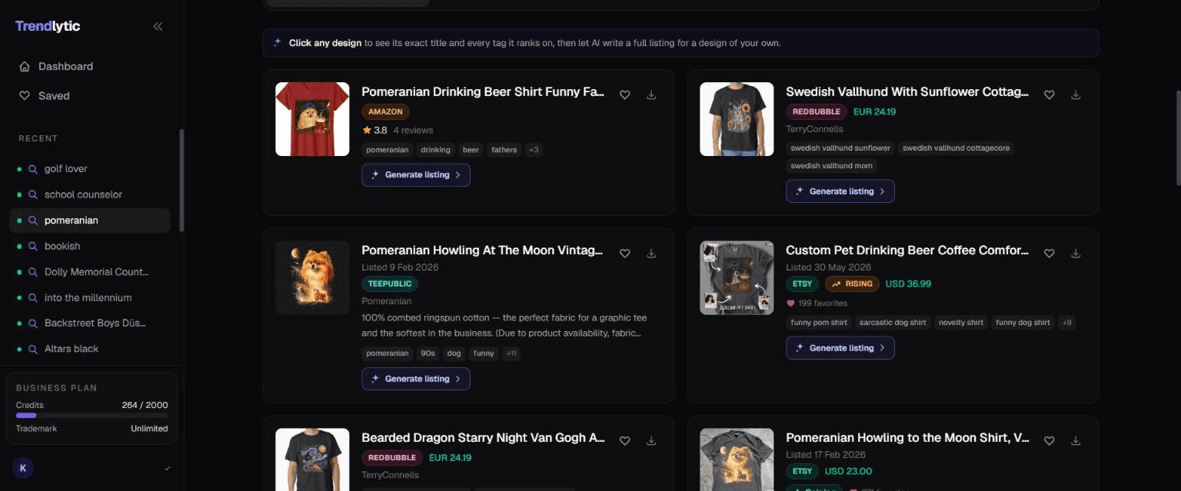Generate listing for Custom Pet Drinking Beer Coffee
The width and height of the screenshot is (1181, 491).
pos(840,348)
